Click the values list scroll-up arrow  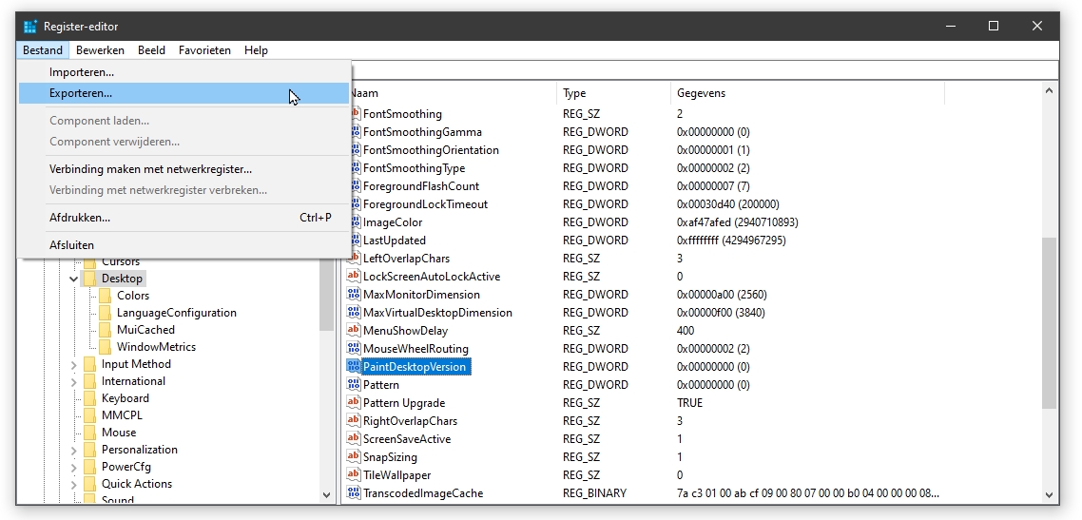click(1049, 91)
